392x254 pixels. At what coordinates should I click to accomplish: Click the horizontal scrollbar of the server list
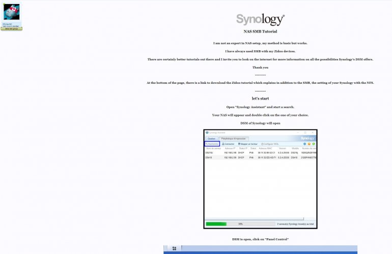pyautogui.click(x=254, y=219)
